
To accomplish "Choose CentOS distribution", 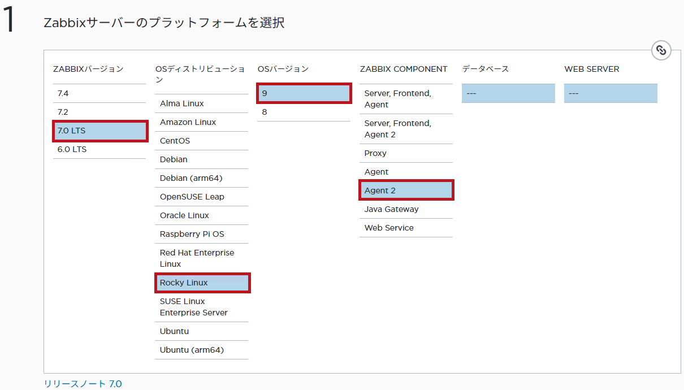I will pyautogui.click(x=202, y=141).
